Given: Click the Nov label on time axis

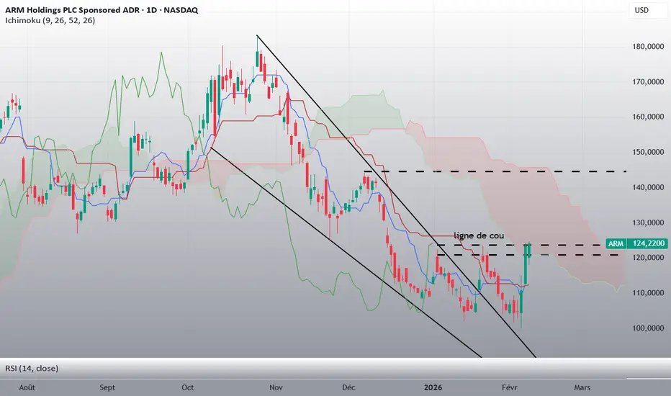Looking at the screenshot, I should [x=276, y=387].
